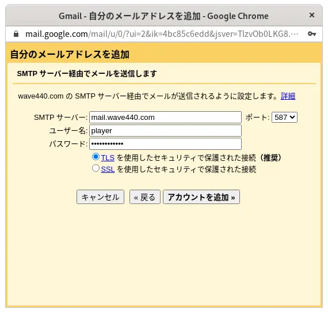Screen dimensions: 328x313
Task: Click the ポート: label
Action: tap(257, 118)
